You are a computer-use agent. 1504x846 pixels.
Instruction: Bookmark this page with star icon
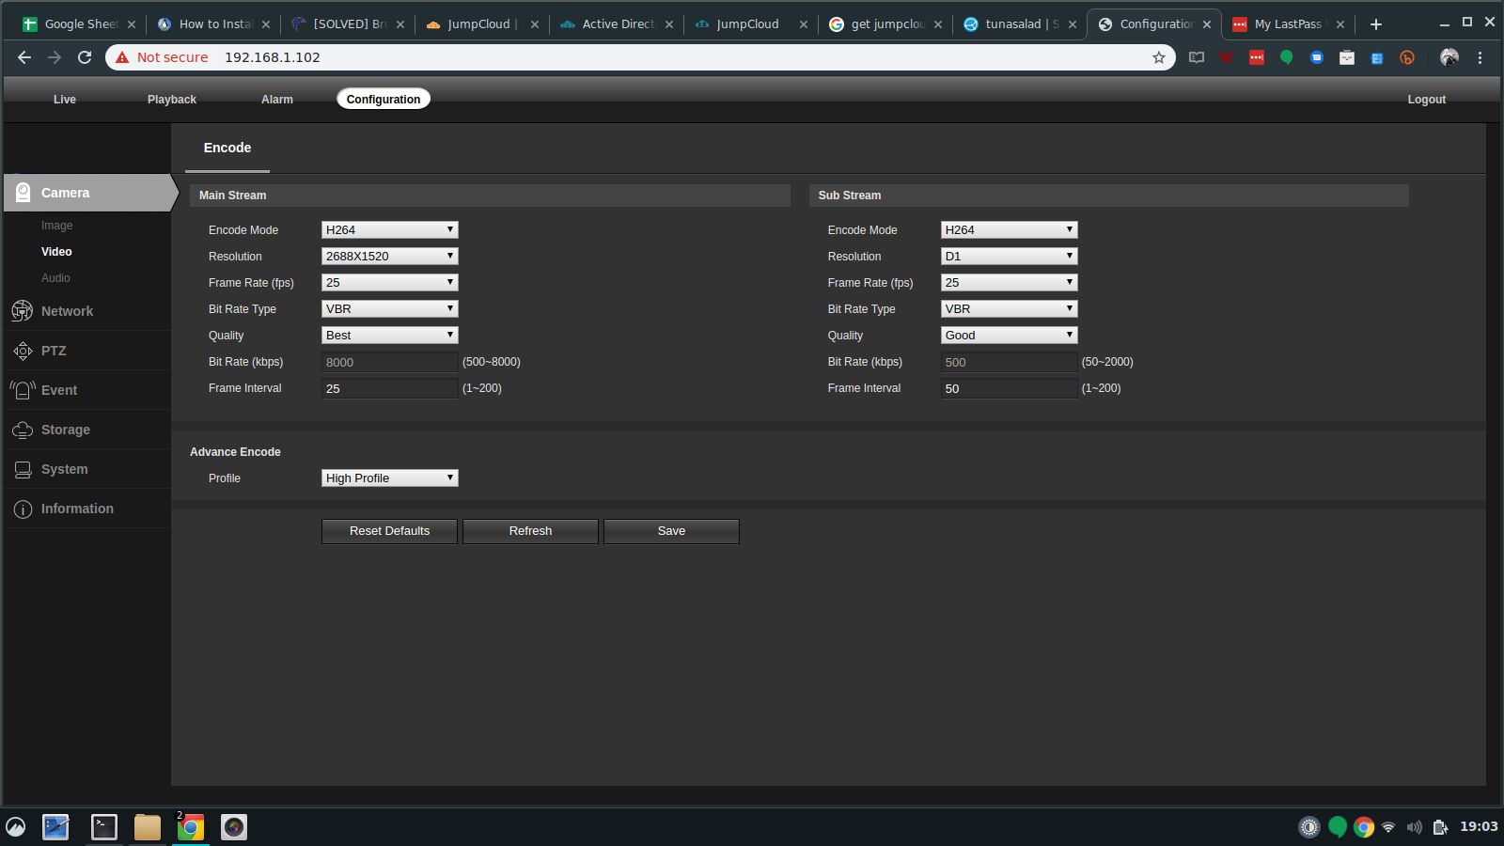(1158, 57)
